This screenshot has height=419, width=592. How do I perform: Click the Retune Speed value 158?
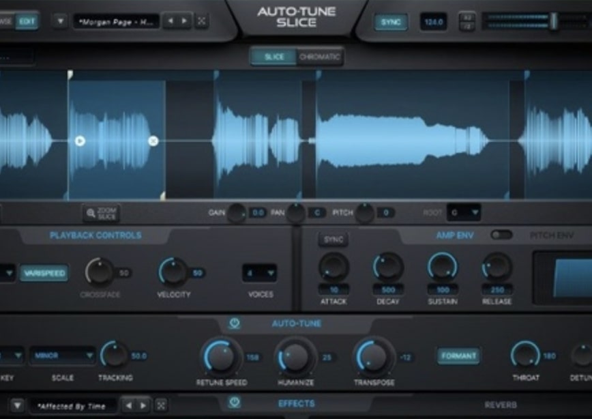coord(252,357)
